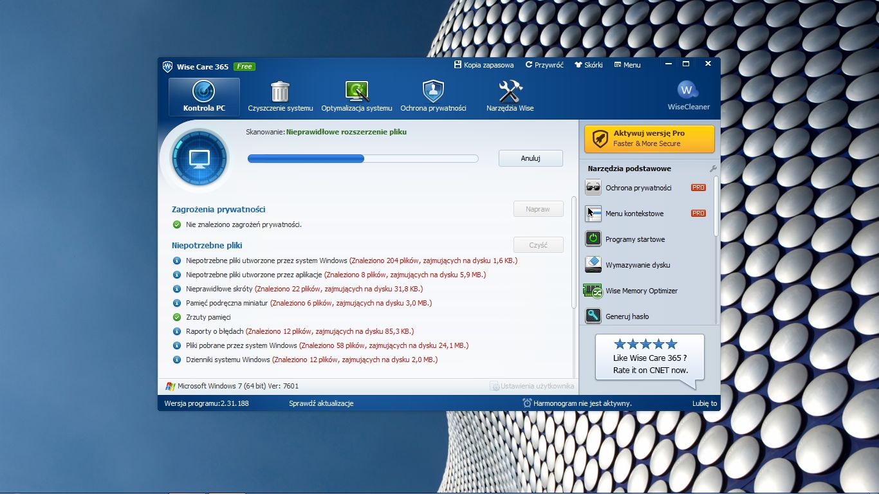Minimize the Wise Care 365 window

(x=669, y=64)
